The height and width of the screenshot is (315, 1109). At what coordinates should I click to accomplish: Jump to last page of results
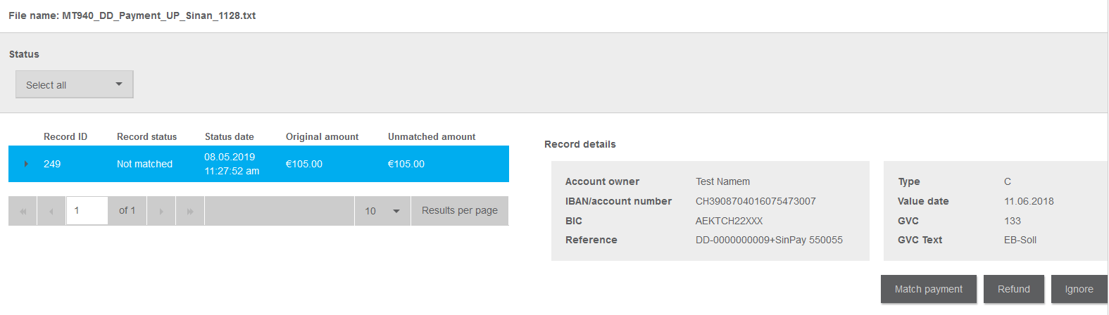[190, 211]
